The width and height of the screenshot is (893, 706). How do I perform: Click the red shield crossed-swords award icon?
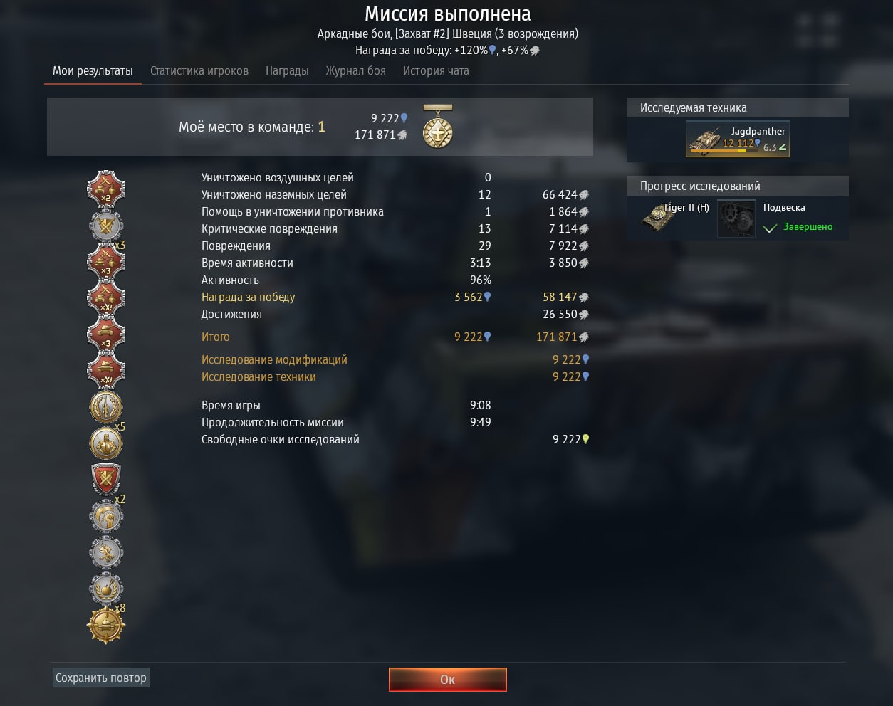pyautogui.click(x=106, y=479)
